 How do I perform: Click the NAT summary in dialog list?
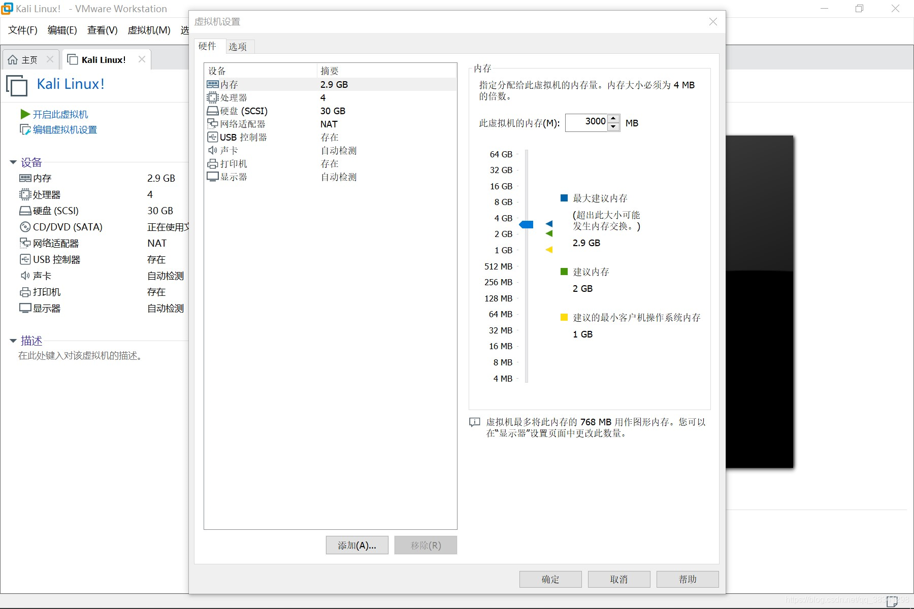(x=329, y=124)
